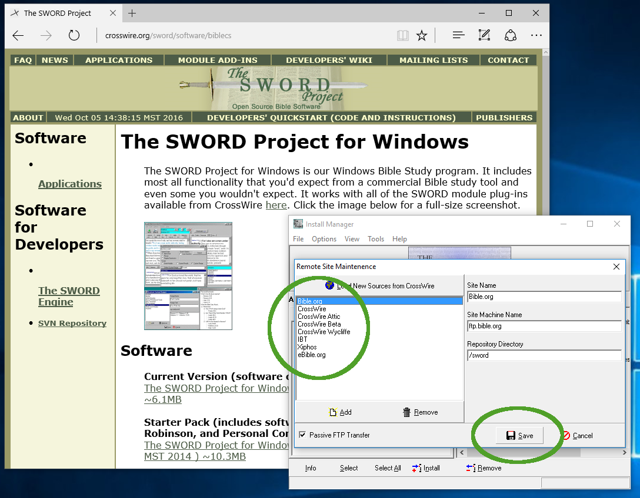The width and height of the screenshot is (640, 498).
Task: Remove the selected remote source
Action: point(420,412)
